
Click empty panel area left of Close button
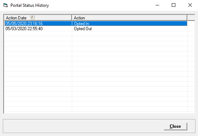[83, 126]
